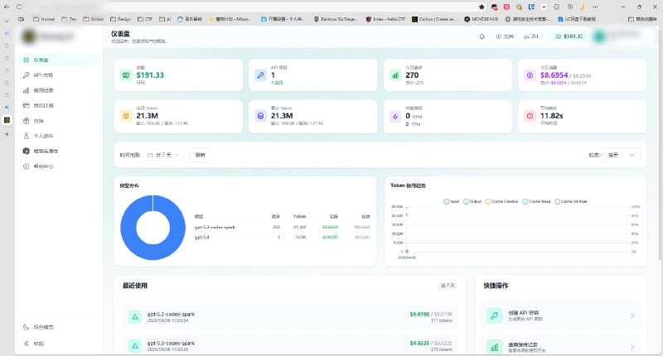Click the dashboard grid icon in sidebar

27,60
